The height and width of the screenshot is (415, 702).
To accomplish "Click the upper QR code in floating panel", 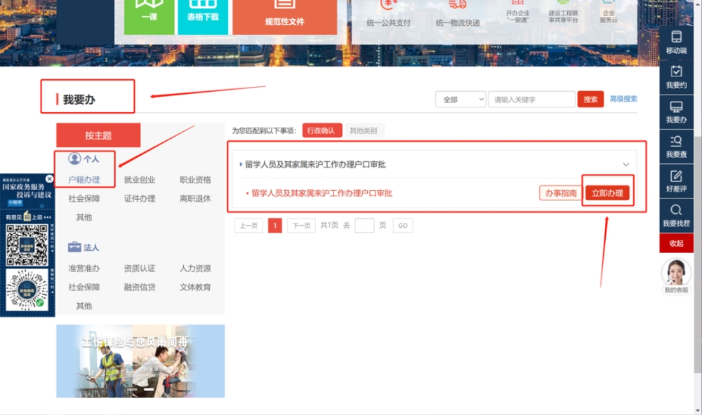I will (27, 245).
